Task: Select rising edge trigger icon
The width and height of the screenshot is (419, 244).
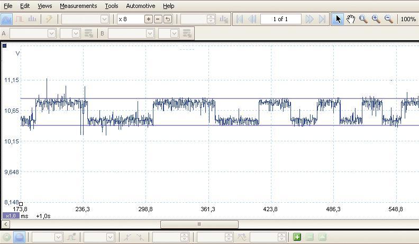Action: [x=127, y=237]
